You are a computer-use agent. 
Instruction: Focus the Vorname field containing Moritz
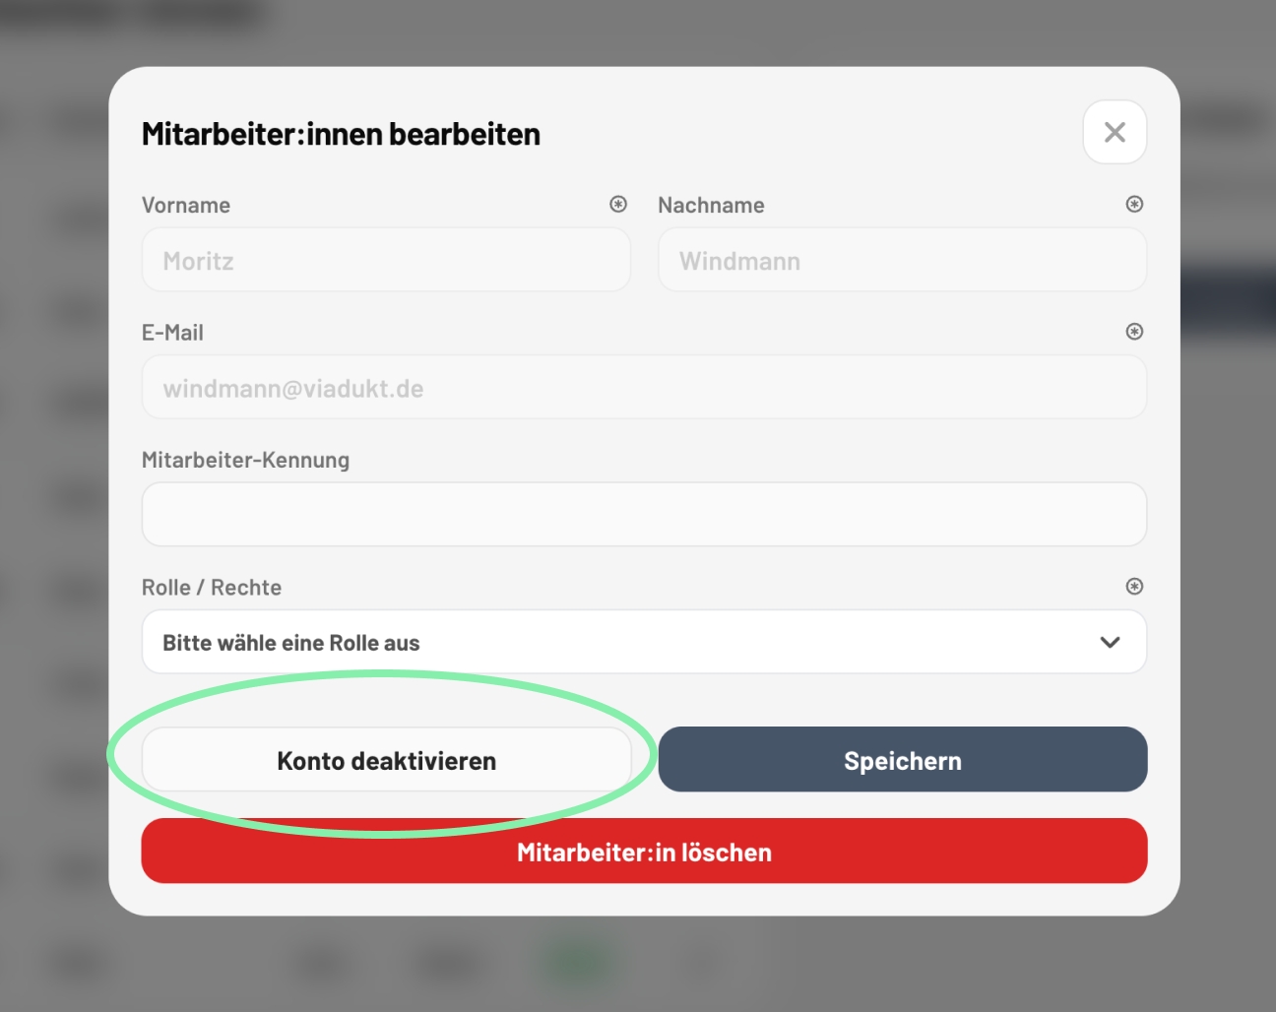pyautogui.click(x=386, y=261)
